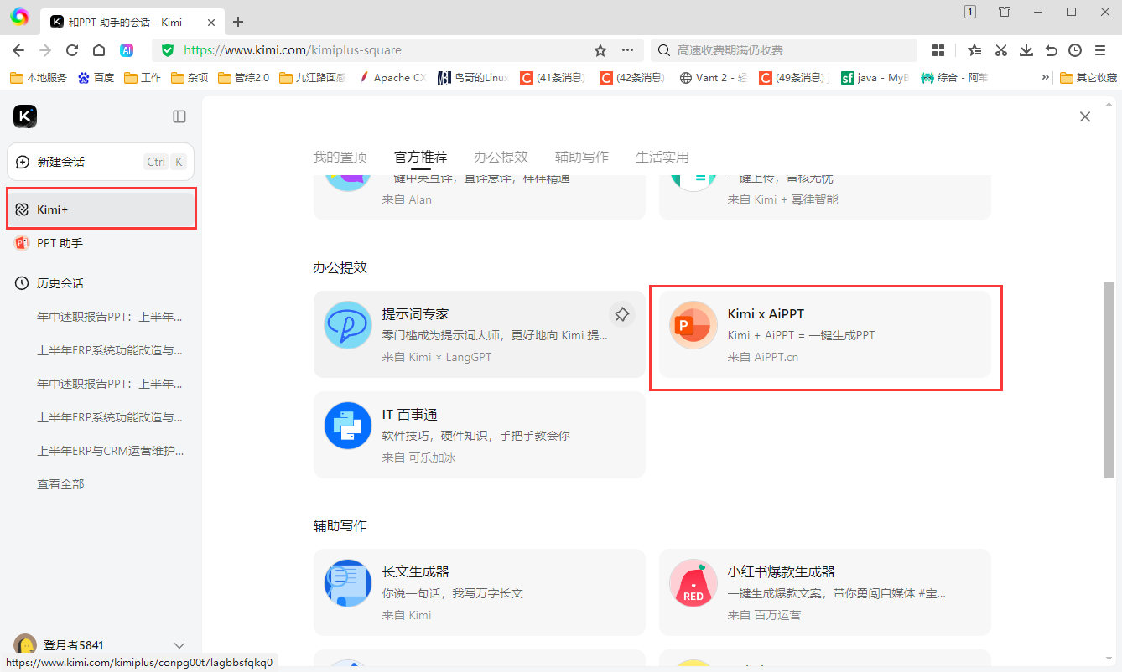Open the Kimi x AiPPT card
This screenshot has width=1122, height=672.
click(825, 334)
